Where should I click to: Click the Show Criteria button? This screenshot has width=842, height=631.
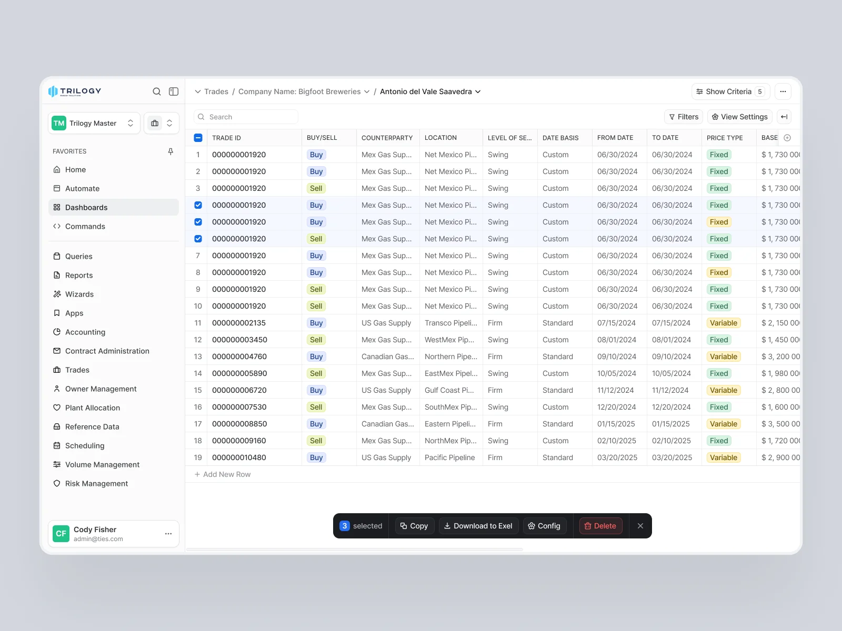tap(731, 91)
